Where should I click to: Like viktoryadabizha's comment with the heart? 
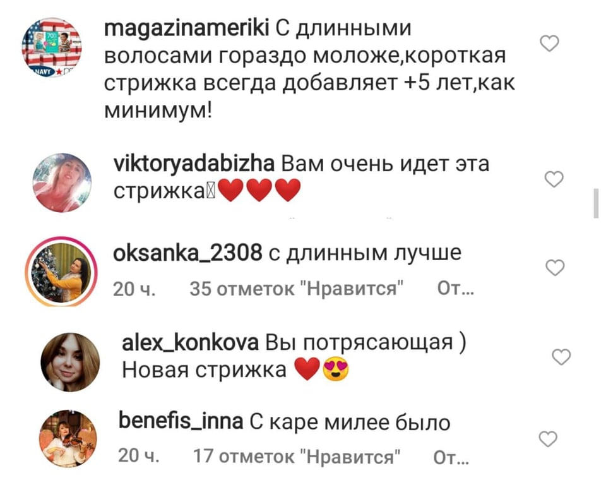pyautogui.click(x=554, y=179)
